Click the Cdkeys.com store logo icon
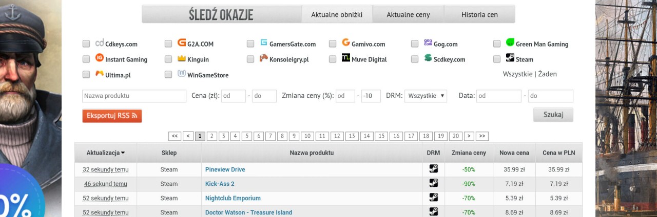 [x=100, y=43]
